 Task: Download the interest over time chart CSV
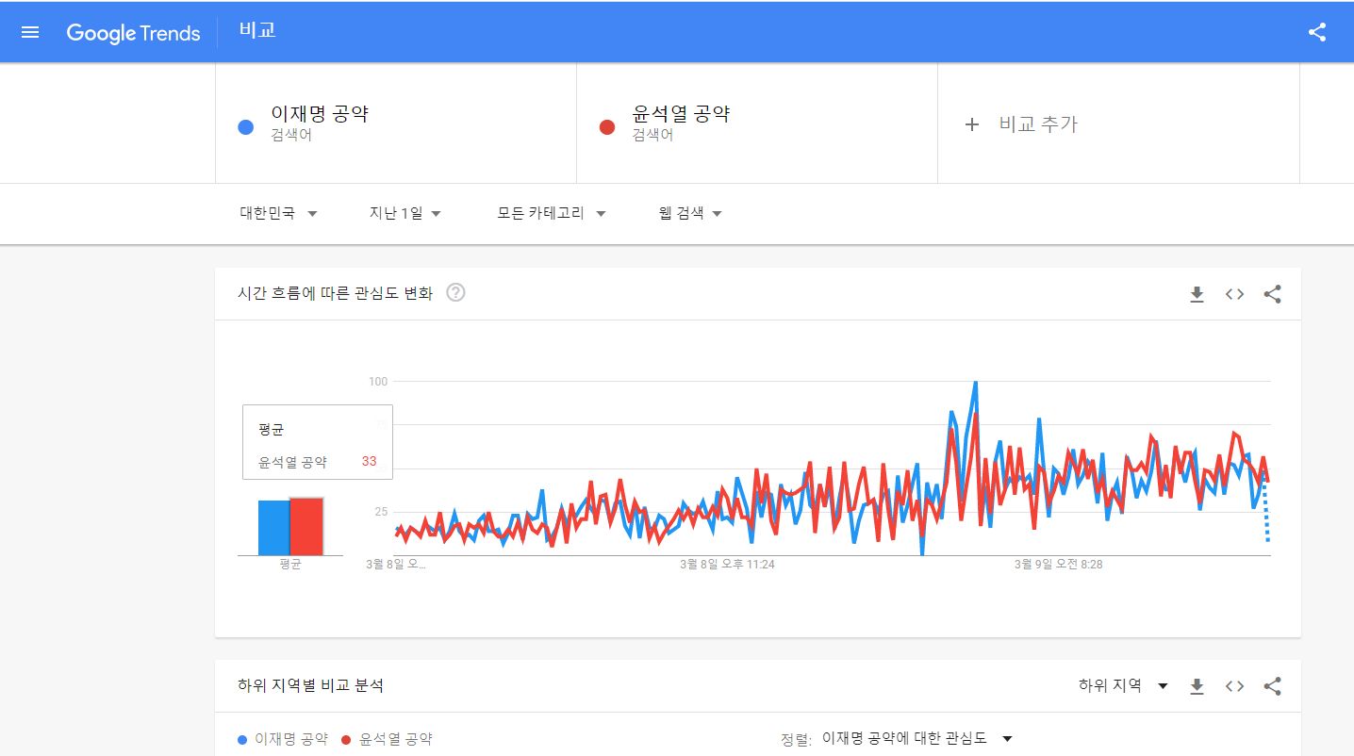pyautogui.click(x=1197, y=294)
